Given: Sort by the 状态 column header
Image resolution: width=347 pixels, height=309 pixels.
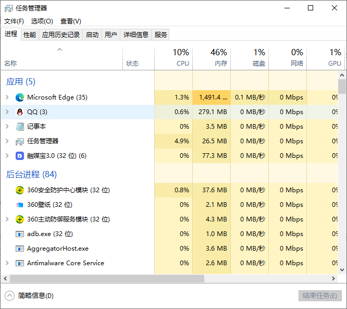Looking at the screenshot, I should pos(139,59).
